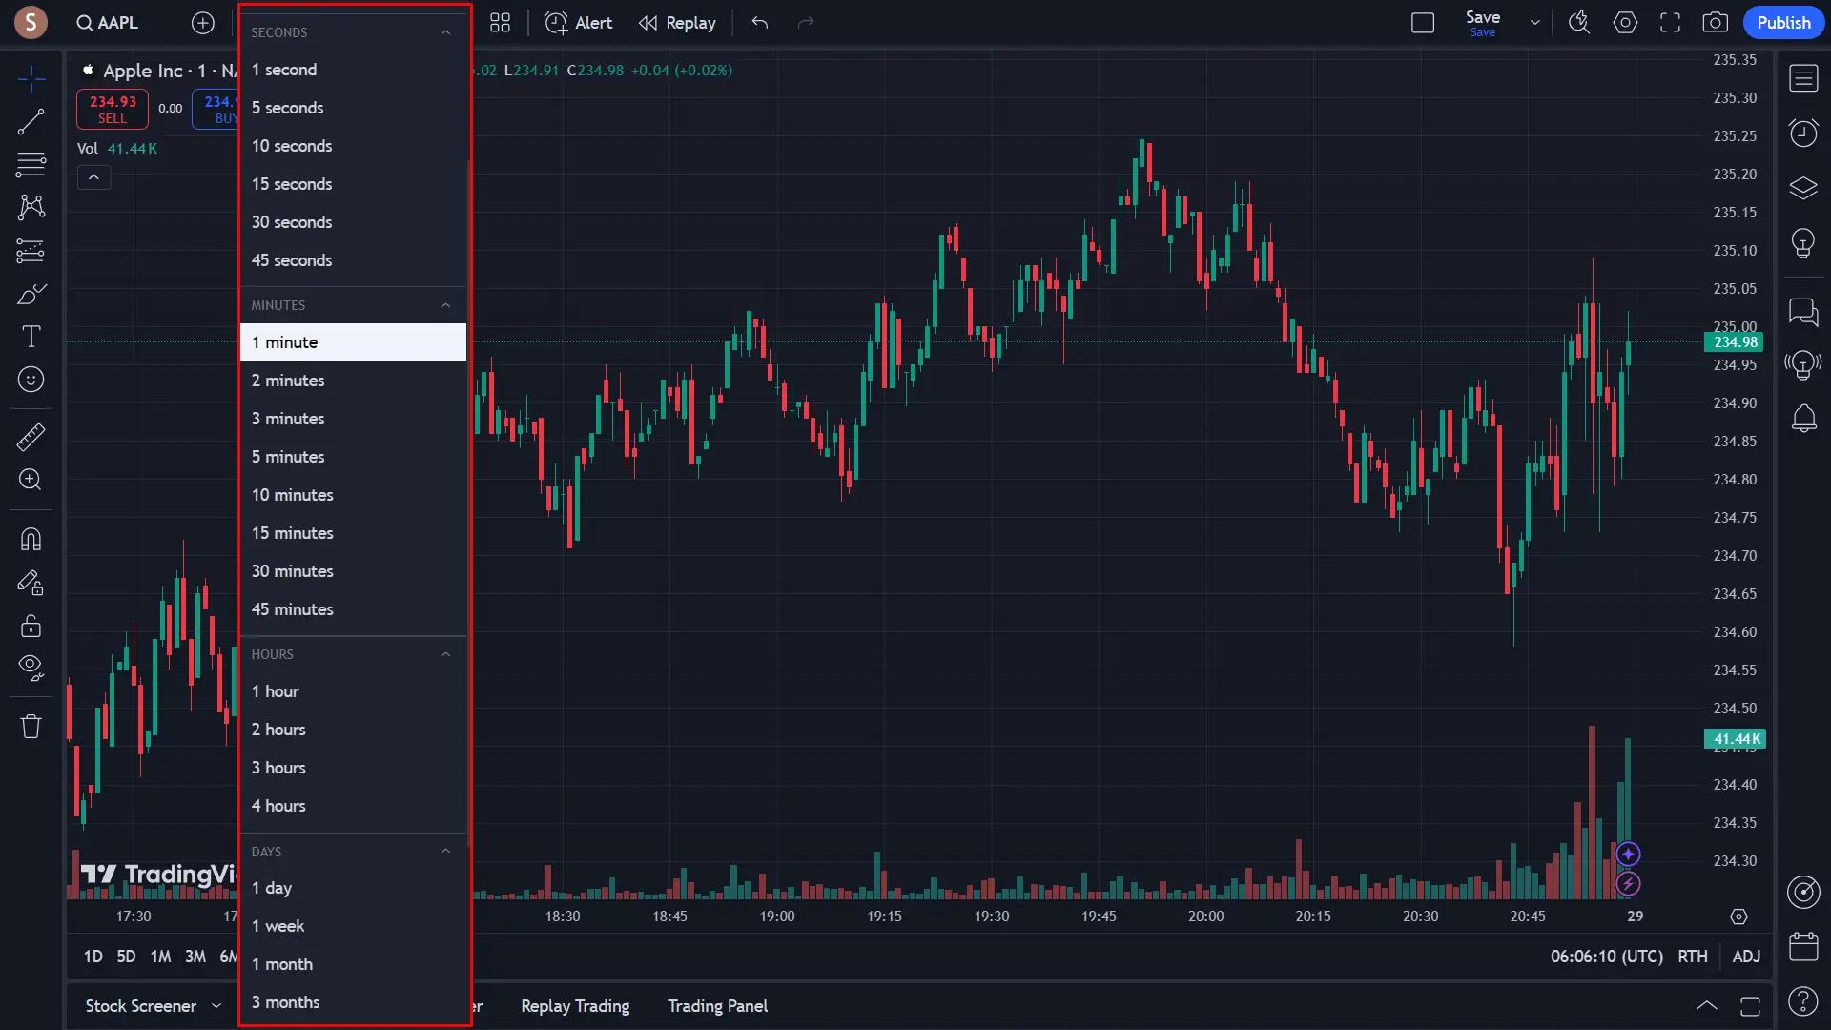The image size is (1831, 1030).
Task: Open timezone 06:06:10 (UTC) selector
Action: (1606, 957)
